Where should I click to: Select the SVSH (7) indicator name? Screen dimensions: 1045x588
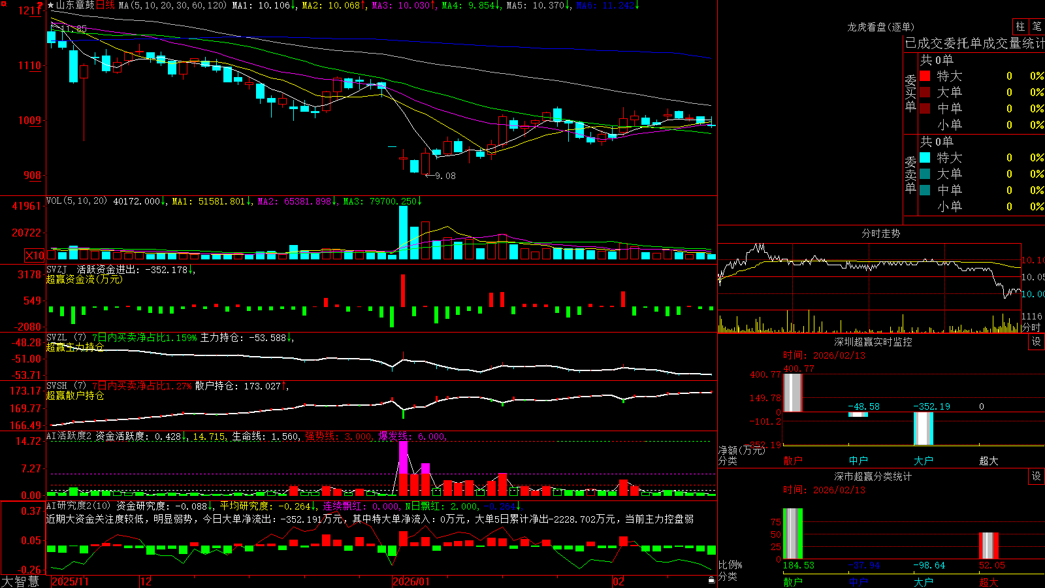click(66, 386)
